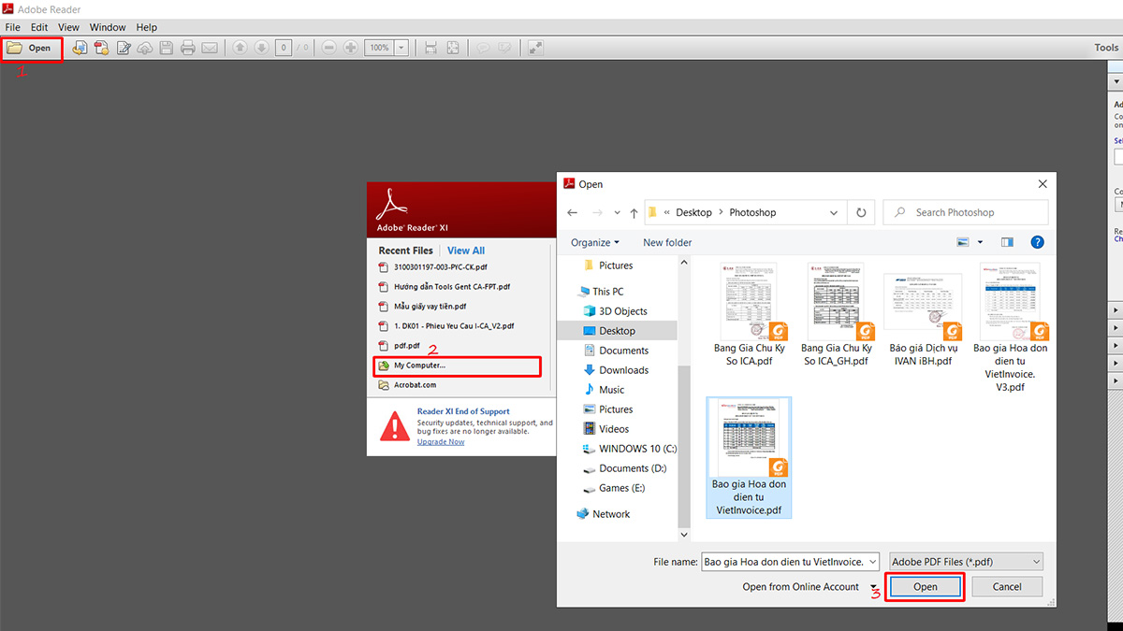The height and width of the screenshot is (631, 1123).
Task: Open the Edit menu
Action: (39, 27)
